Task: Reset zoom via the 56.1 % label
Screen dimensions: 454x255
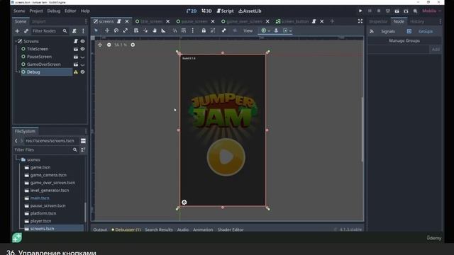Action: click(x=121, y=45)
